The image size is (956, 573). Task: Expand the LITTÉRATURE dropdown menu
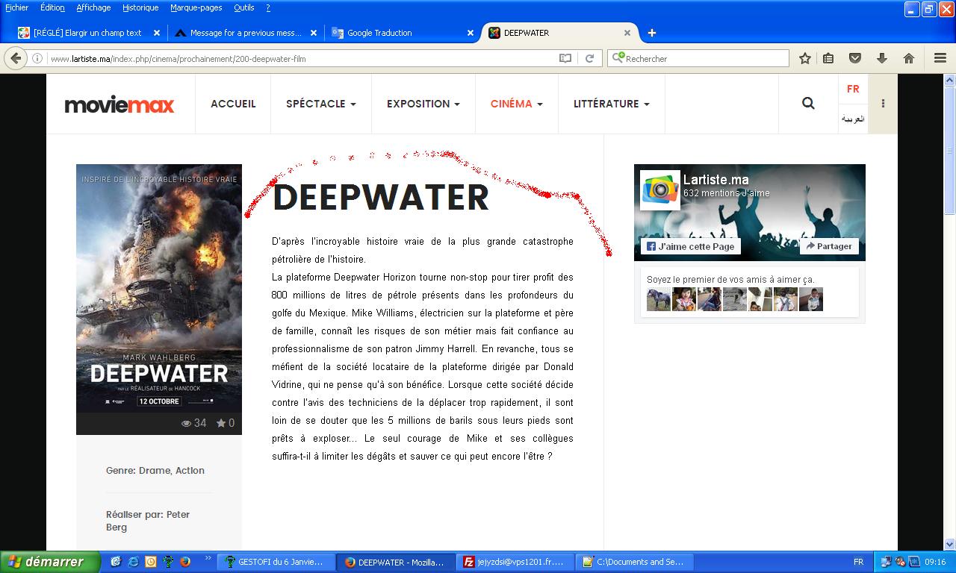(x=612, y=104)
